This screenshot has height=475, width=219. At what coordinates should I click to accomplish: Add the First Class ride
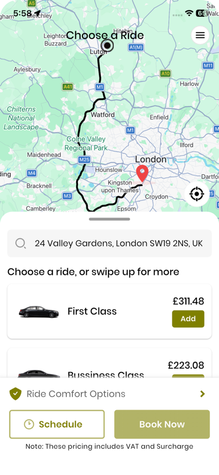point(188,319)
